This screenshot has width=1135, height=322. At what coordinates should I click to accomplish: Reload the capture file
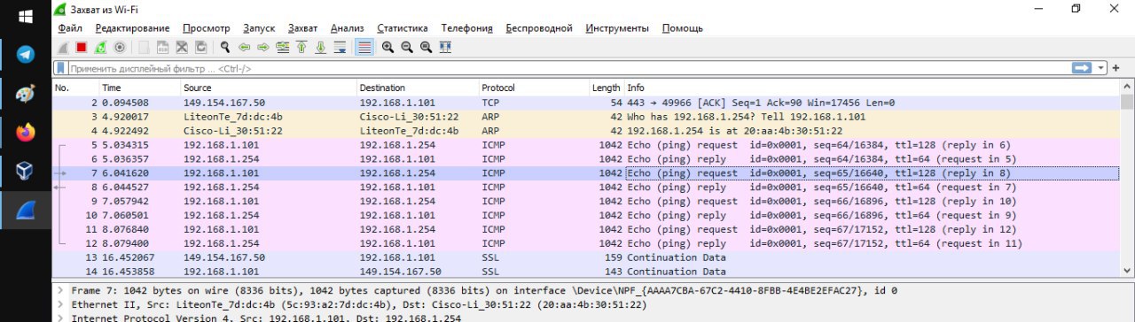click(x=200, y=47)
